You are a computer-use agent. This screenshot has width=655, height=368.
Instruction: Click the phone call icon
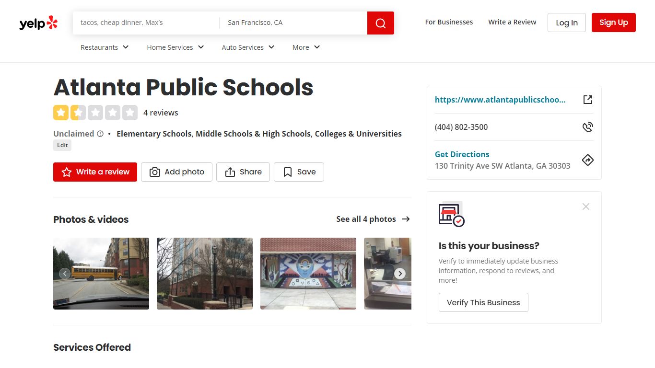tap(588, 127)
